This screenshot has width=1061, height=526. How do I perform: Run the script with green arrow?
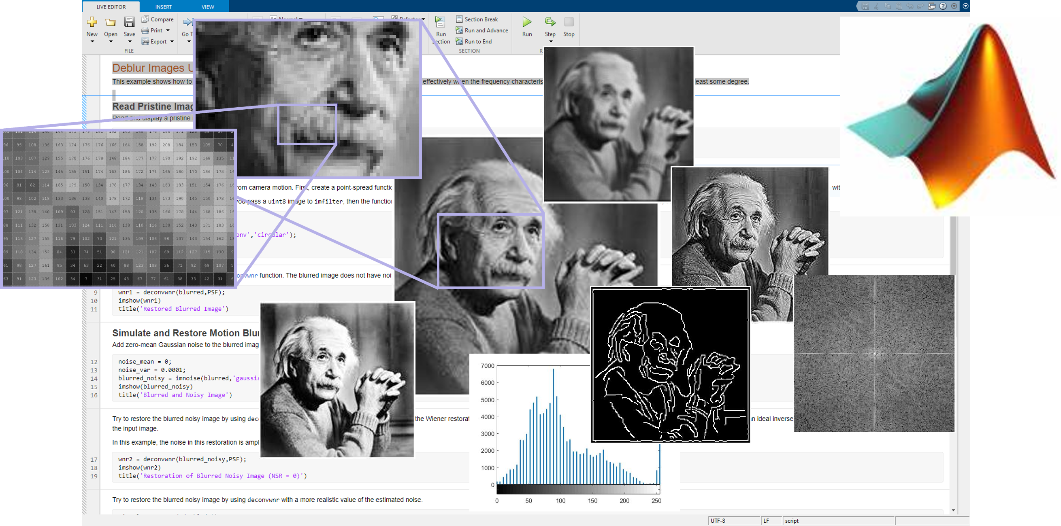click(x=527, y=22)
